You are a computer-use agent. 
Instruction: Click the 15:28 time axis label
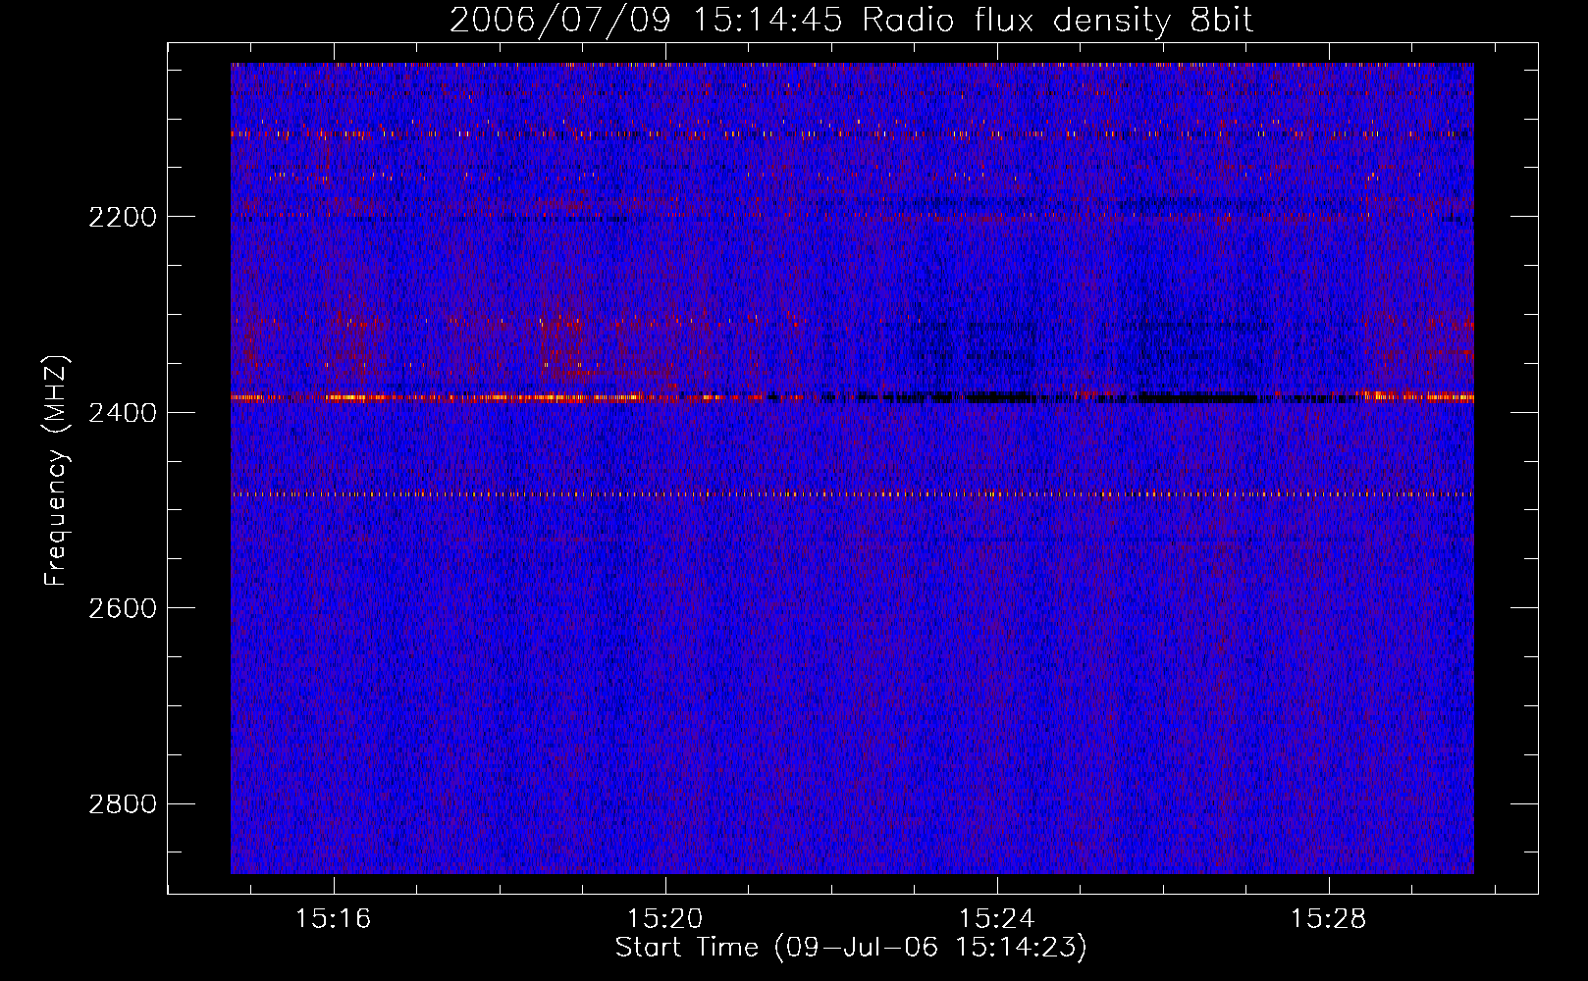[x=1329, y=919]
